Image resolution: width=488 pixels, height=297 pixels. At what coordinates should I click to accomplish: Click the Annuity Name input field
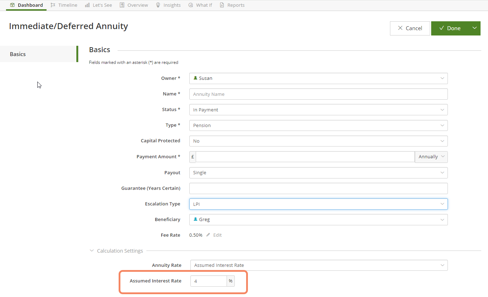click(319, 94)
